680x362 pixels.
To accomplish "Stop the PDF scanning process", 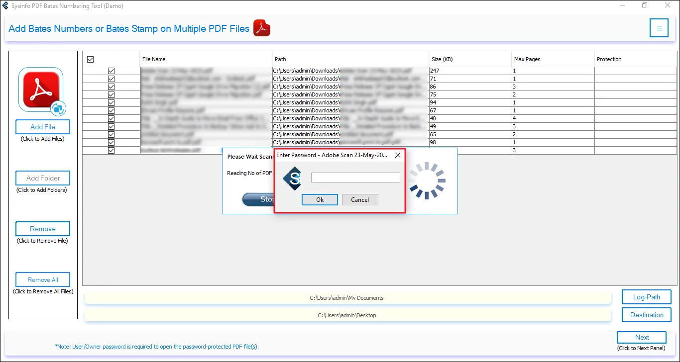I will tap(258, 199).
